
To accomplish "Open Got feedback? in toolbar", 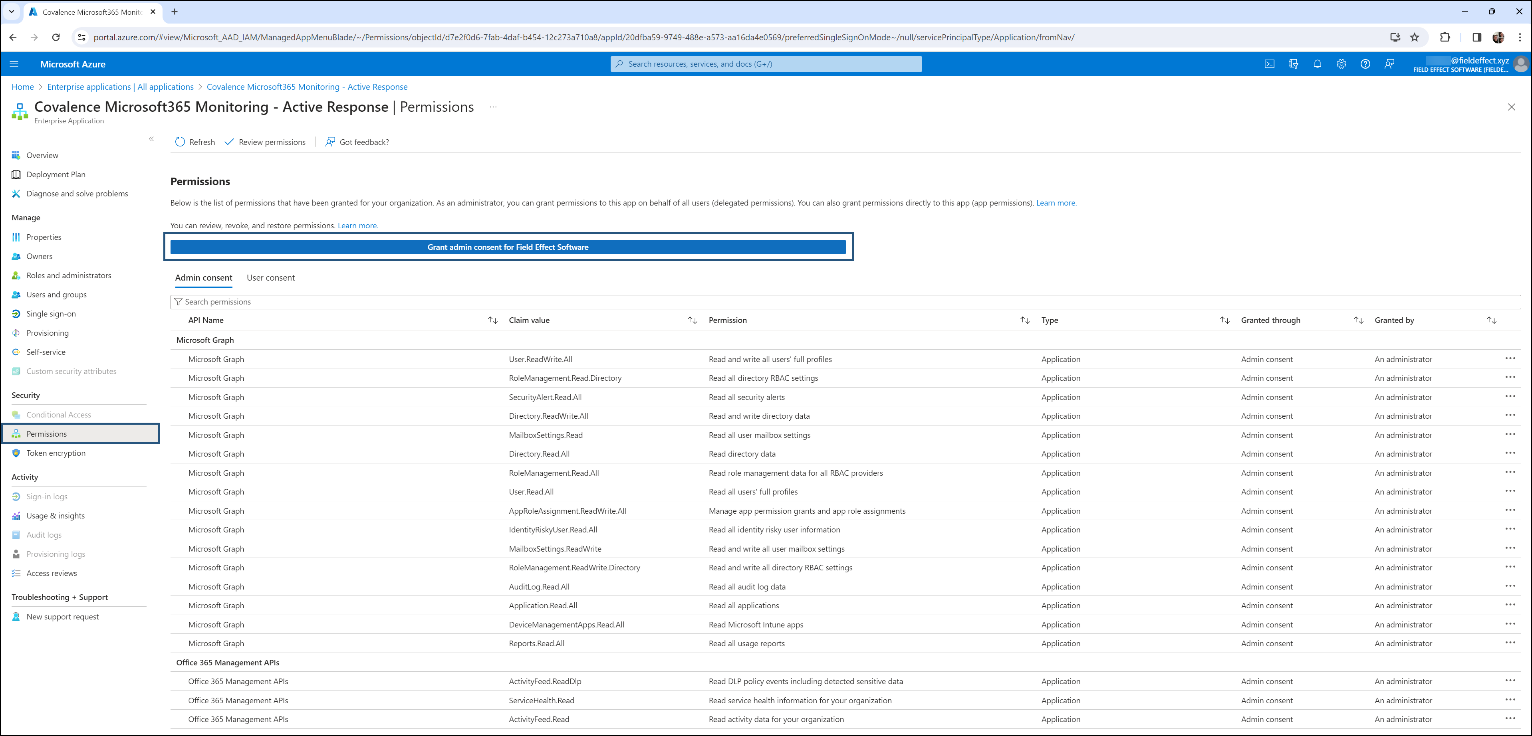I will point(357,142).
